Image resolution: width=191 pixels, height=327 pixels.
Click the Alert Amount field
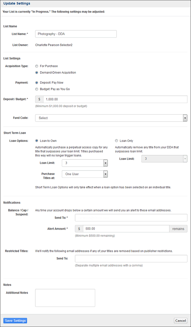(x=126, y=229)
